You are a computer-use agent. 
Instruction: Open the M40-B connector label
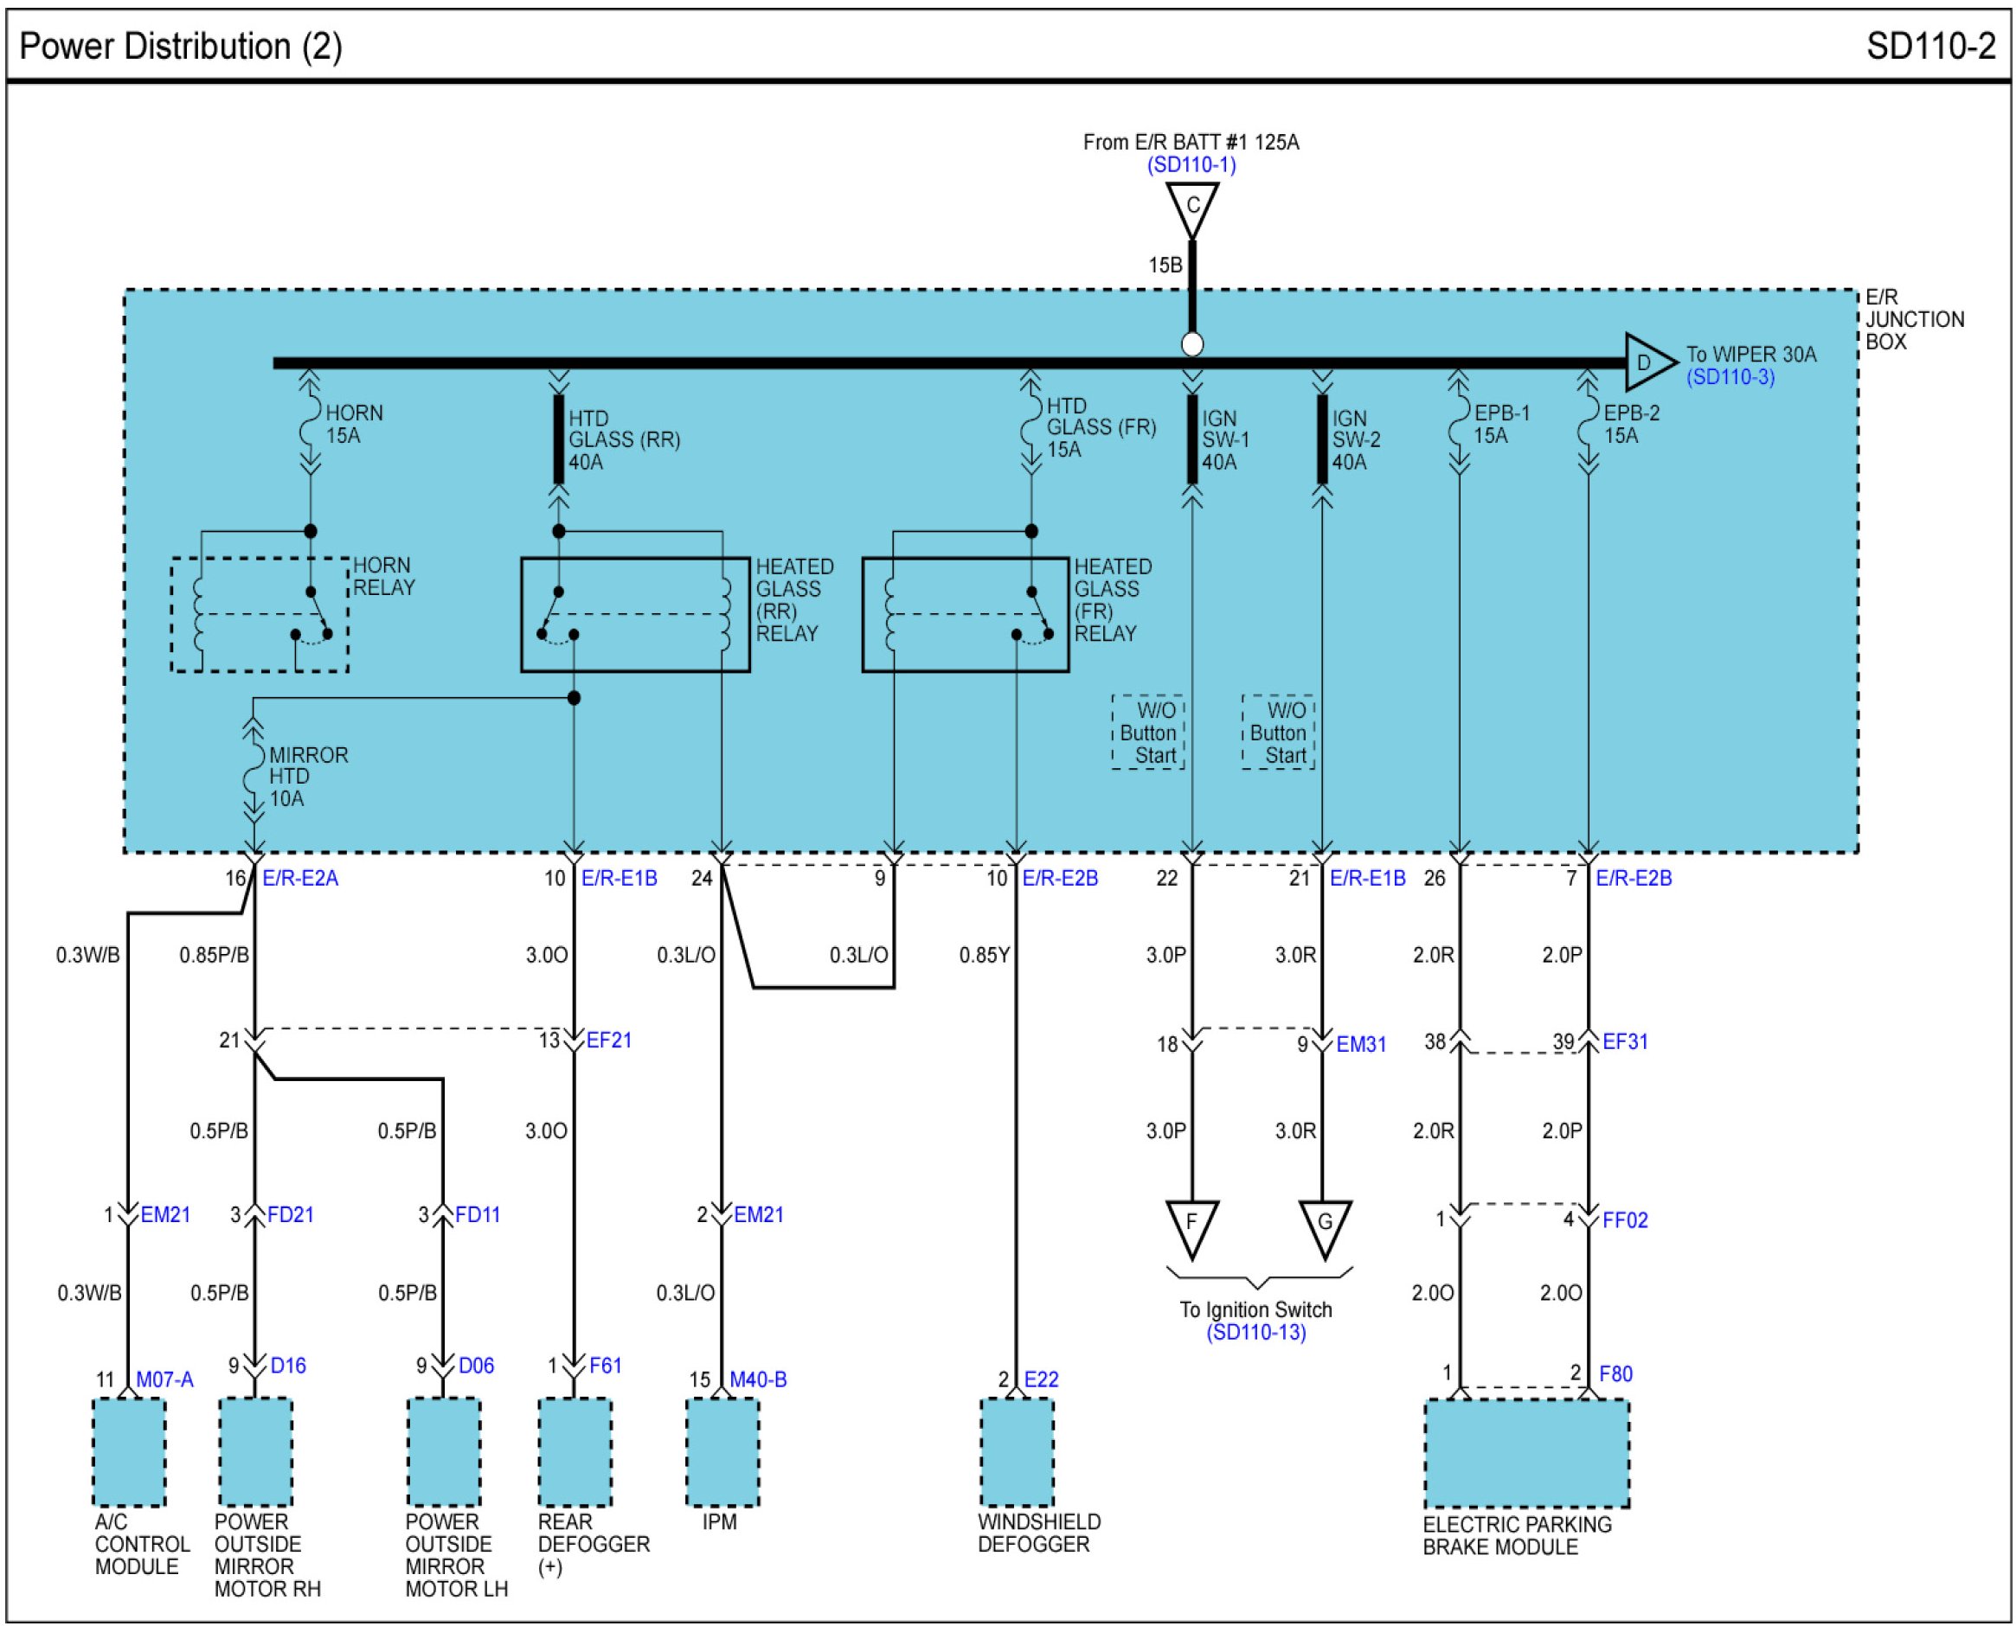point(757,1380)
